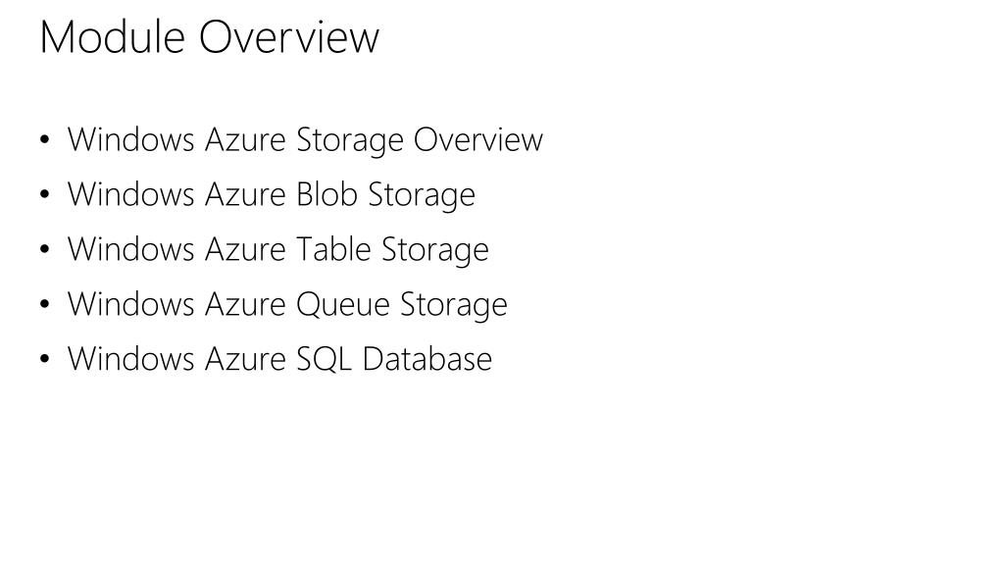1004x565 pixels.
Task: Click the bullet dot before SQL Database
Action: 46,361
